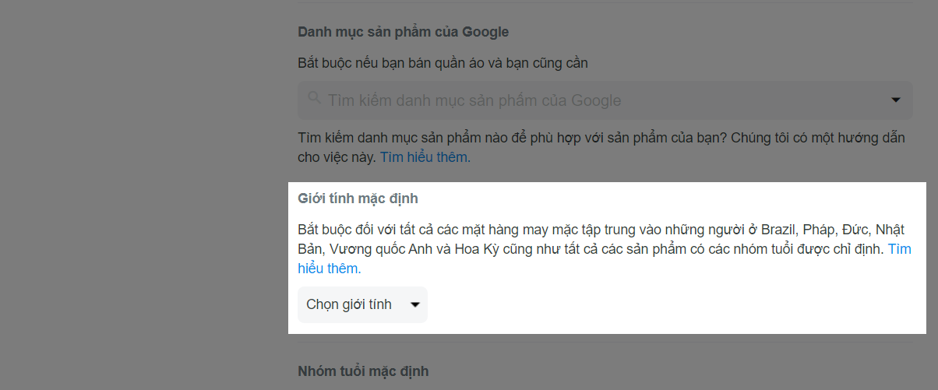The width and height of the screenshot is (938, 390).
Task: Click the 'Danh mục sản phẩm của Google' heading
Action: (403, 32)
